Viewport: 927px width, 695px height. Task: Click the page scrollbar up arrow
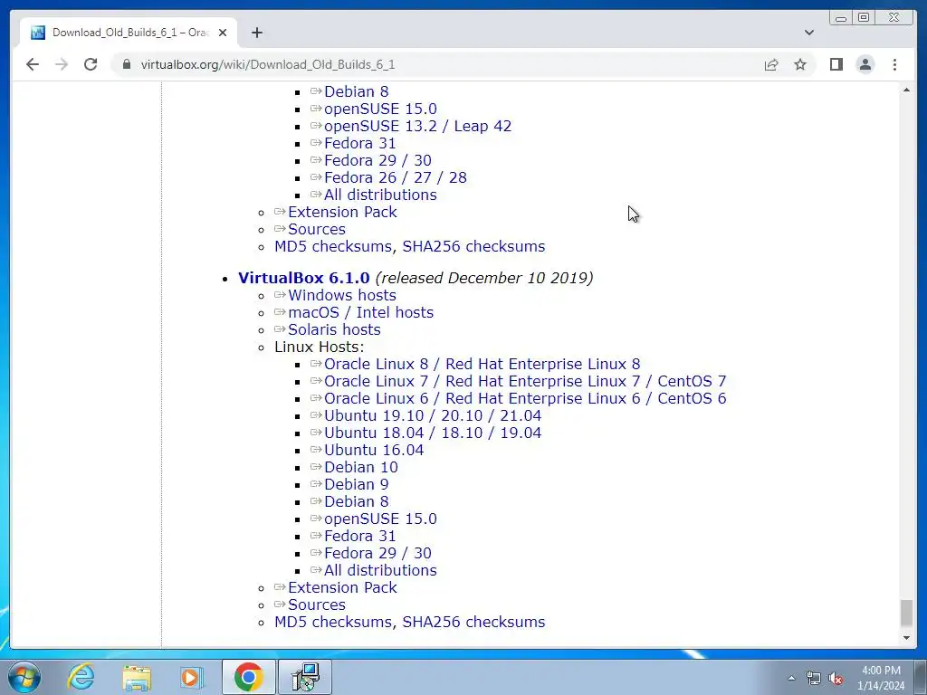(x=906, y=90)
